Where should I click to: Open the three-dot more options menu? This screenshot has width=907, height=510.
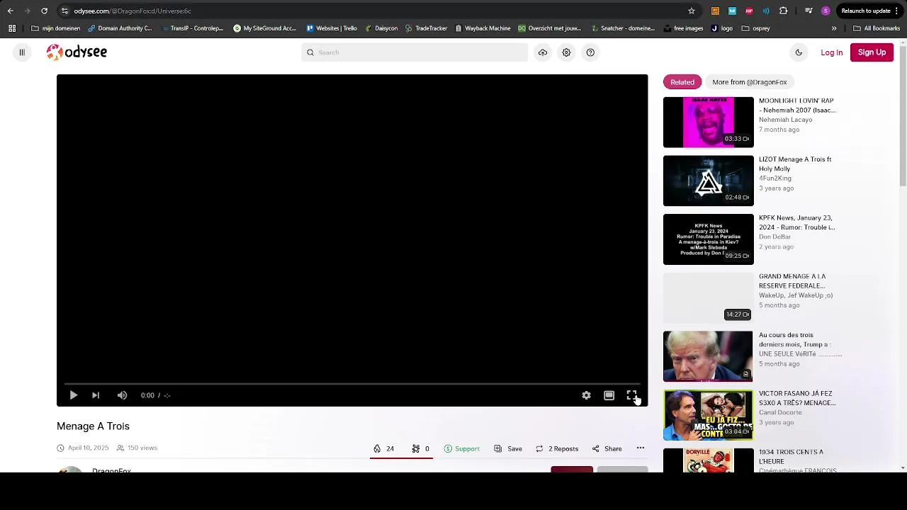(641, 448)
